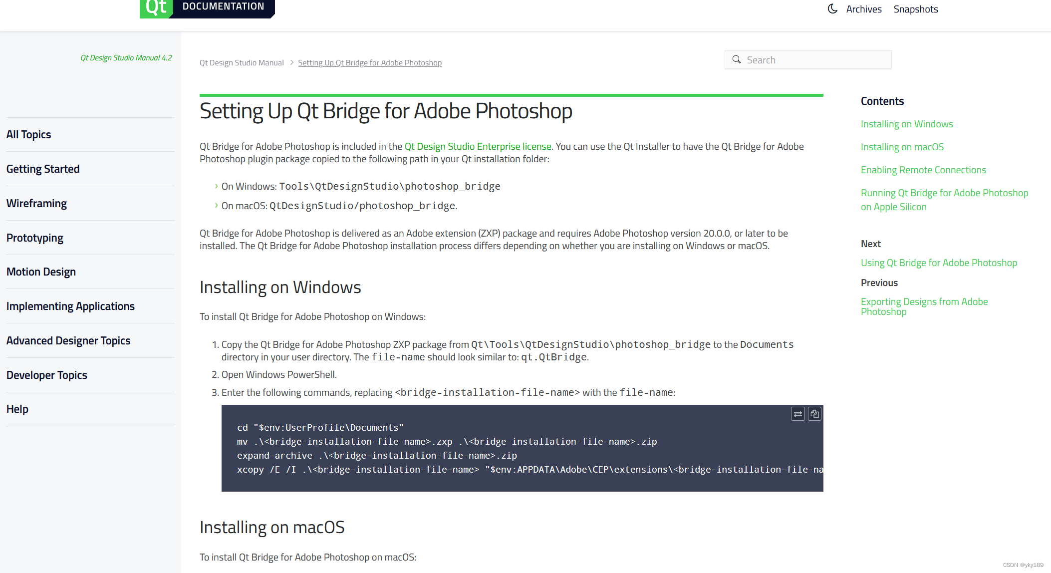The height and width of the screenshot is (573, 1051).
Task: Click the Tools\QtDesignStudio\photoshop_bridge Windows path
Action: 390,186
